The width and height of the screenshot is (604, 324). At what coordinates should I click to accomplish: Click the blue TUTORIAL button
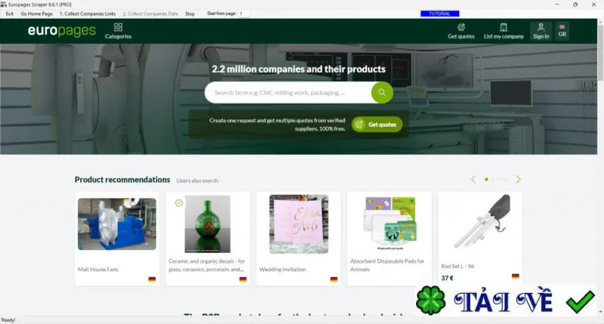[440, 14]
